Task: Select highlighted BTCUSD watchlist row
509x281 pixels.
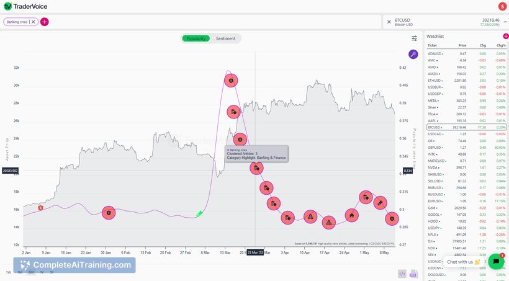Action: pyautogui.click(x=466, y=127)
